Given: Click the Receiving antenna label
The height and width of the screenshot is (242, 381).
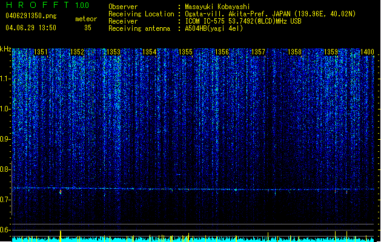Looking at the screenshot, I should (x=139, y=28).
